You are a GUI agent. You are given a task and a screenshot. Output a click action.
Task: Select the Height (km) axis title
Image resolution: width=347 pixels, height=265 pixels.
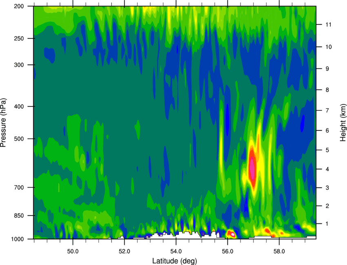pyautogui.click(x=343, y=122)
